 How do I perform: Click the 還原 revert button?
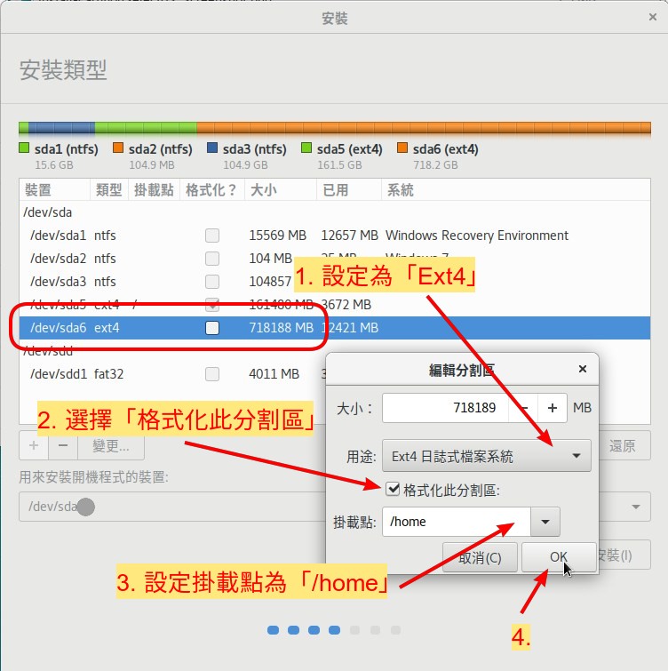(x=622, y=446)
